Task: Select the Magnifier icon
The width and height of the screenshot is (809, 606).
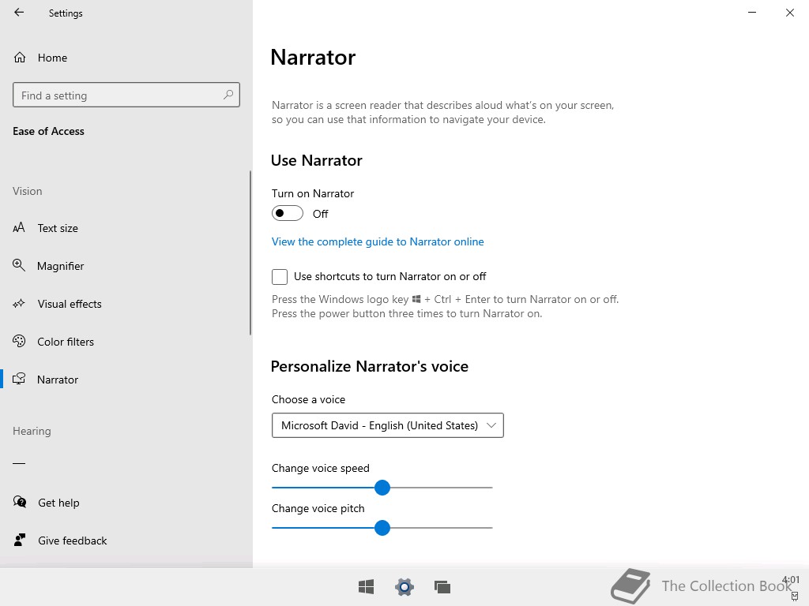Action: tap(19, 265)
